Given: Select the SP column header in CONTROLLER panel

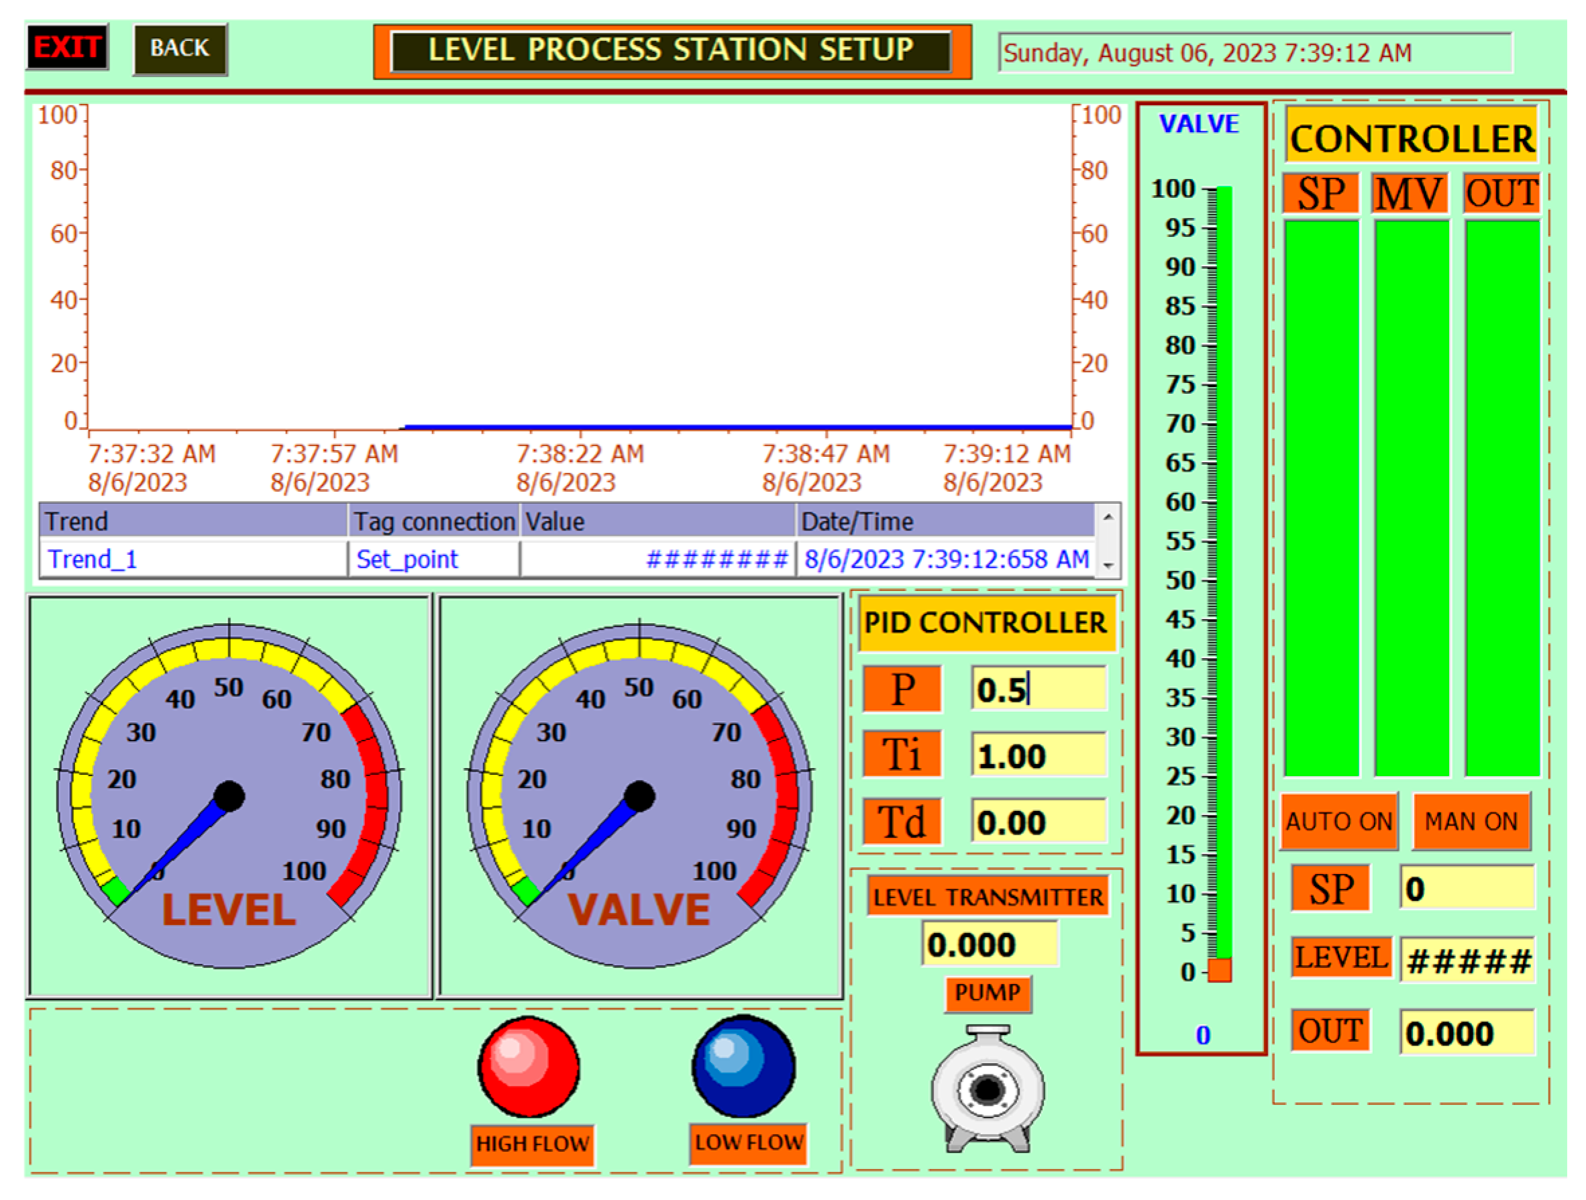Looking at the screenshot, I should [x=1322, y=190].
